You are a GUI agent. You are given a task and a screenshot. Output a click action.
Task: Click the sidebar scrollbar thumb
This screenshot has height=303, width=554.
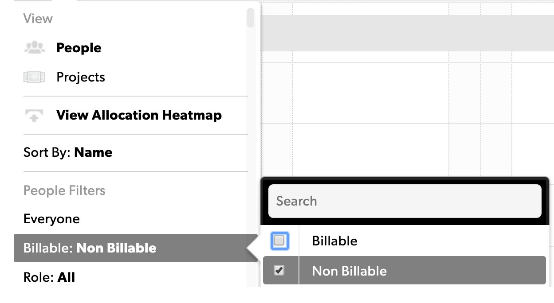tap(251, 18)
